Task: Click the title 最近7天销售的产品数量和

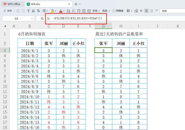Action: [x=119, y=34]
